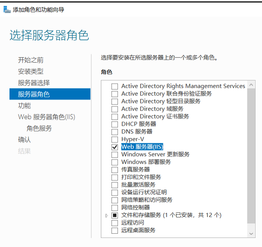Go to the 开始之前 wizard step
The image size is (262, 247).
pos(31,60)
